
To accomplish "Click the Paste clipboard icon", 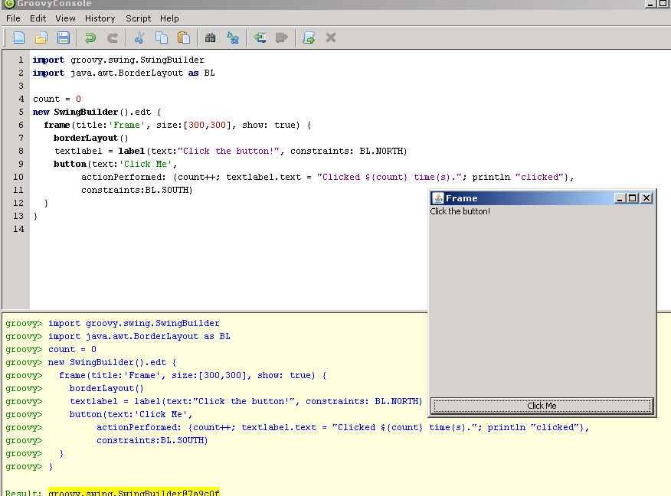I will [x=184, y=38].
